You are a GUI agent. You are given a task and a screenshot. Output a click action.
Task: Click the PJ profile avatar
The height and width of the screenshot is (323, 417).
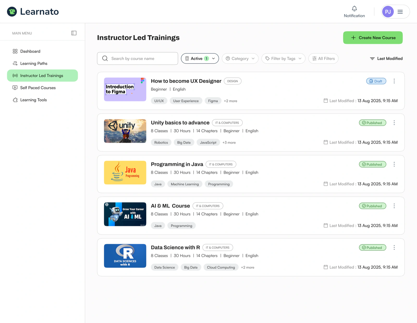coord(388,12)
